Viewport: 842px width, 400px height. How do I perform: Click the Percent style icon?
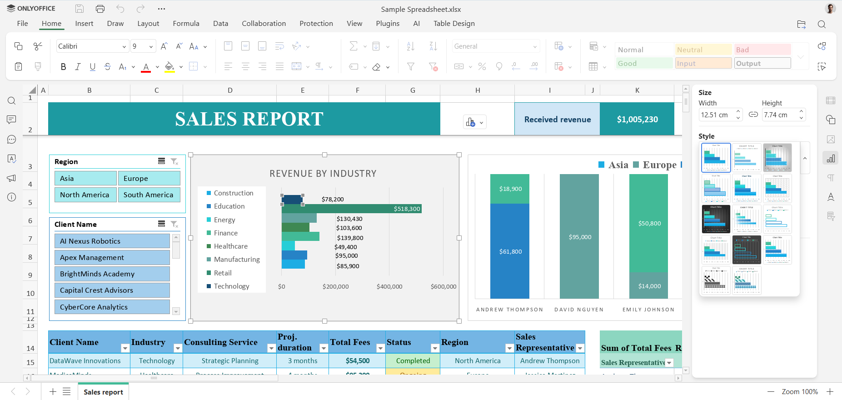coord(482,67)
